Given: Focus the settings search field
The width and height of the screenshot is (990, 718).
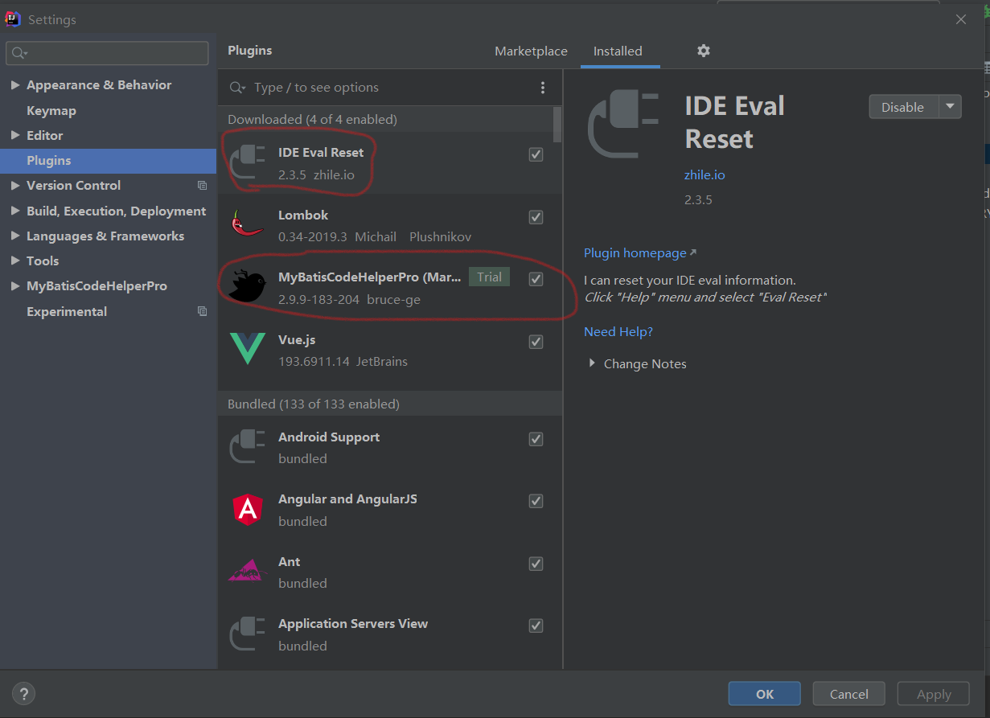Looking at the screenshot, I should click(x=107, y=53).
